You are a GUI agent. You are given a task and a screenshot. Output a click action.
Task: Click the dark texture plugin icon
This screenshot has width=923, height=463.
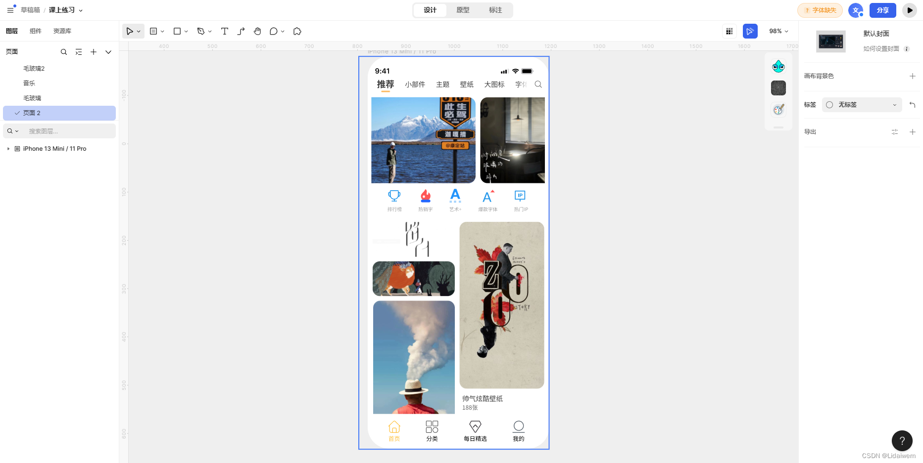[778, 88]
